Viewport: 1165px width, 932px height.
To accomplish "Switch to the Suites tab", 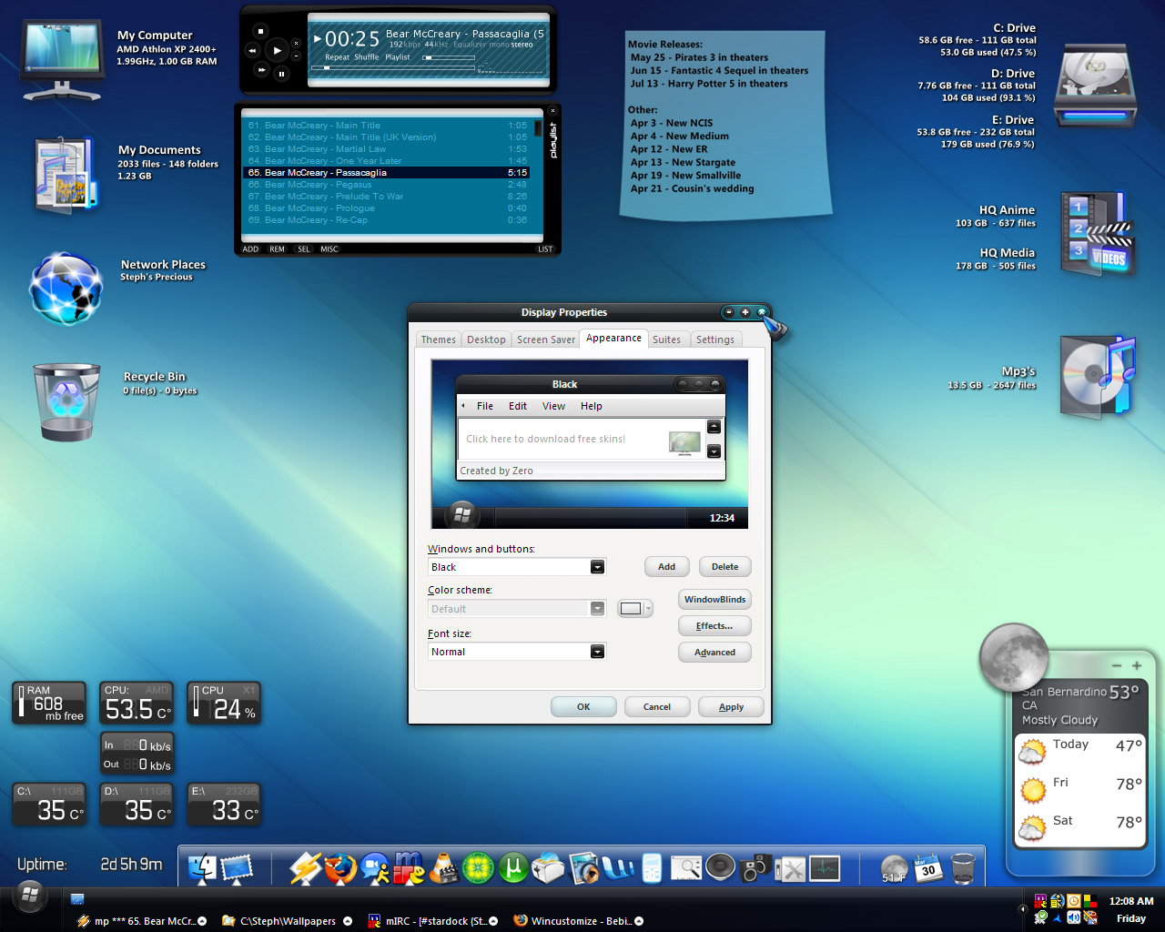I will [x=666, y=339].
